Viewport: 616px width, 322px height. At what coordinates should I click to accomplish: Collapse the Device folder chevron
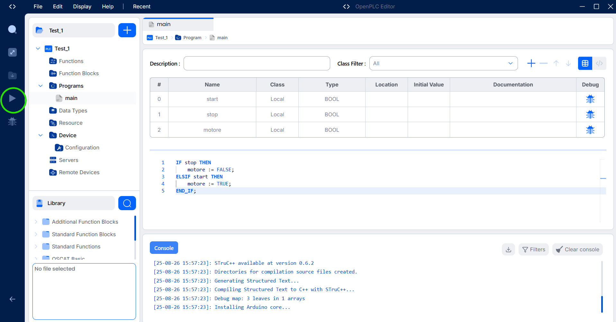41,135
